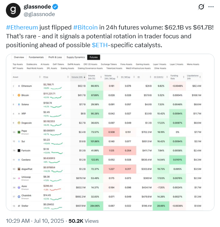Click the glassnode profile avatar
Image resolution: width=220 pixels, height=227 pixels.
(13, 10)
